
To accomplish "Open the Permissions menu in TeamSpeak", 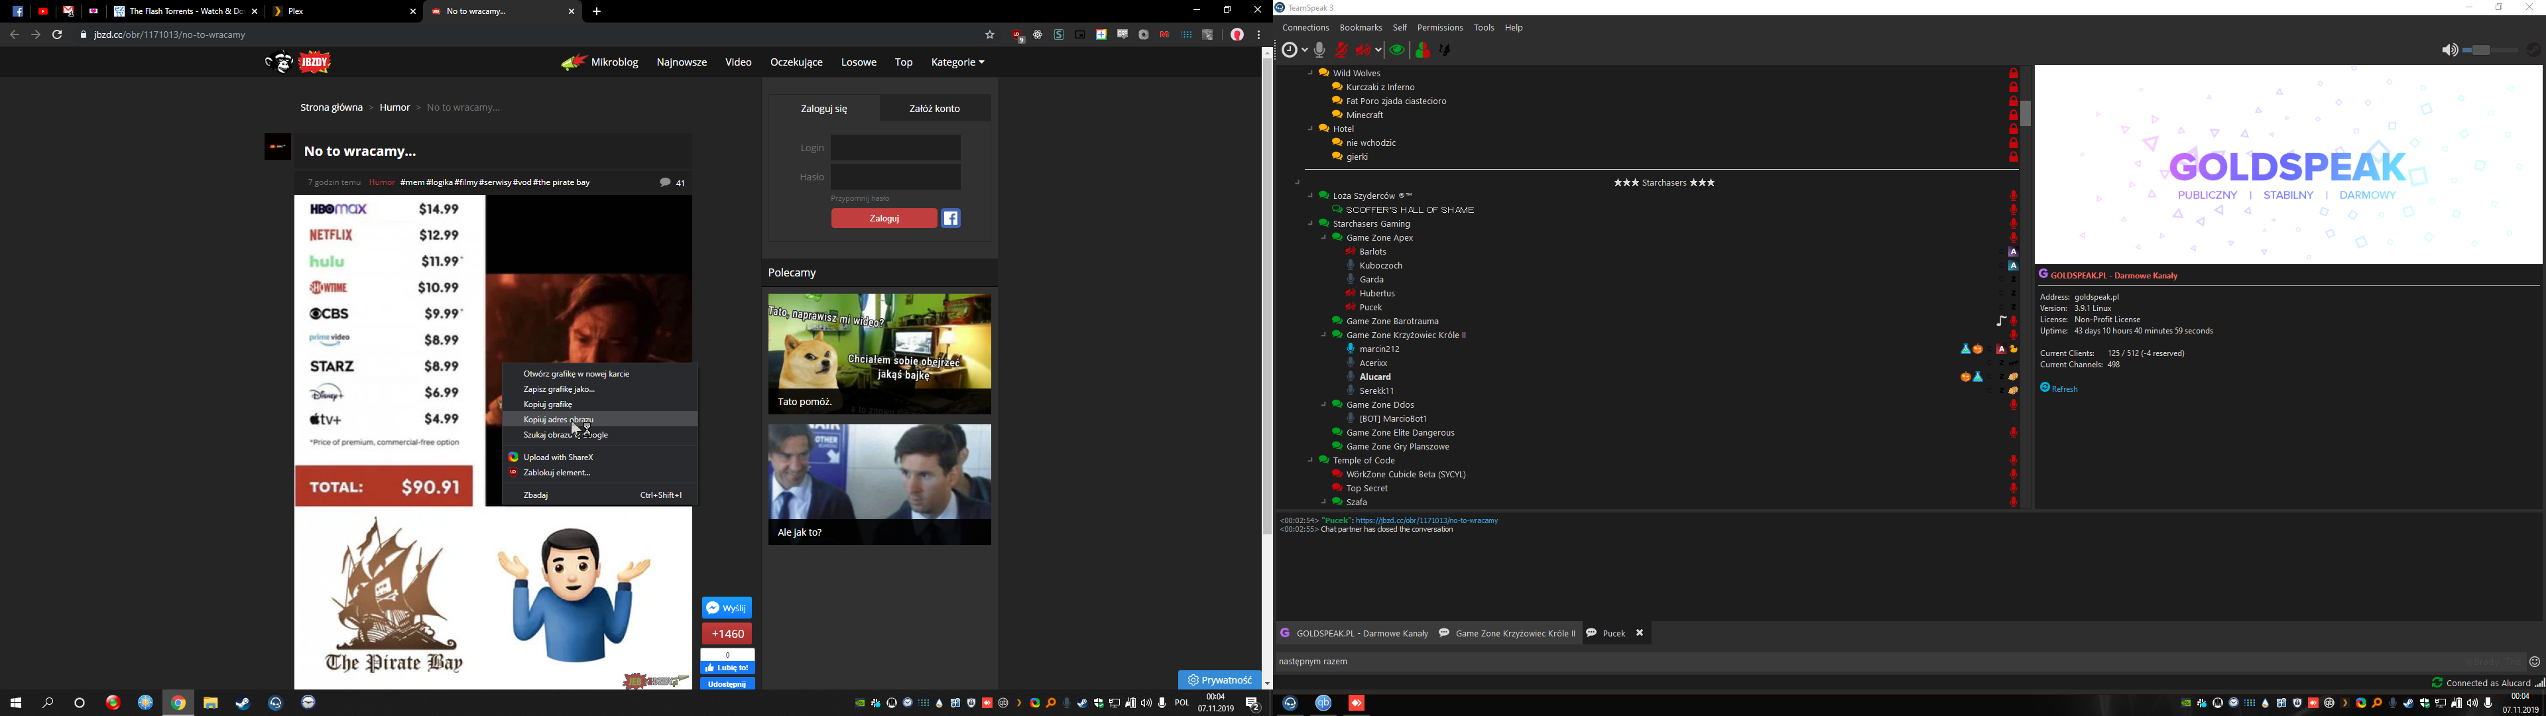I will point(1439,28).
